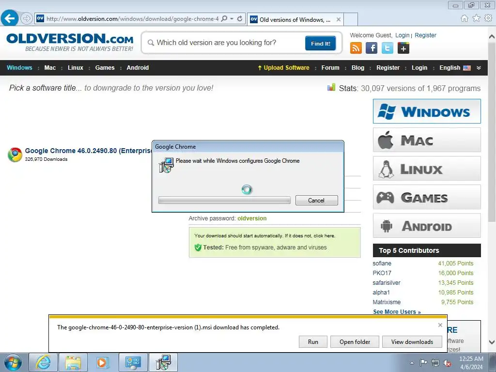This screenshot has width=496, height=372.
Task: Click the installer progress bar
Action: click(x=224, y=200)
